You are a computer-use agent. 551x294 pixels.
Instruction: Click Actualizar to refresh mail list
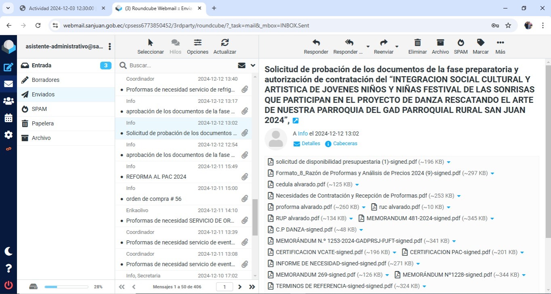224,46
